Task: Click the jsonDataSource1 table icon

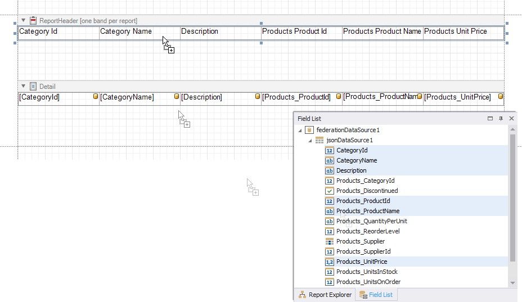Action: (319, 140)
